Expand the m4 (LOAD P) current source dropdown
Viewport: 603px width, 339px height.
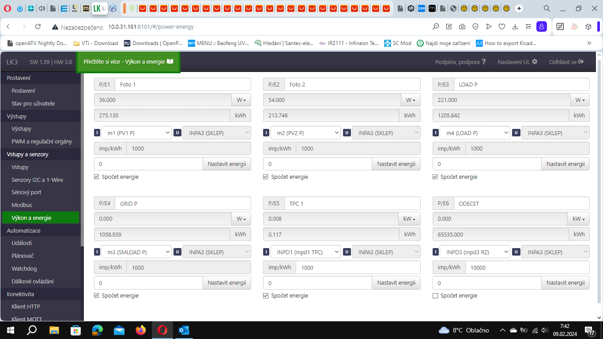pos(475,133)
